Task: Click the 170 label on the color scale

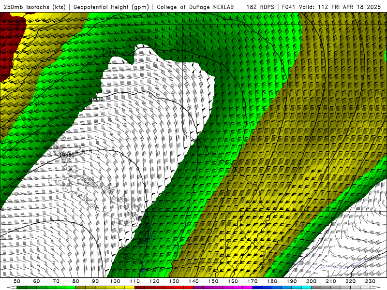Action: [253, 281]
